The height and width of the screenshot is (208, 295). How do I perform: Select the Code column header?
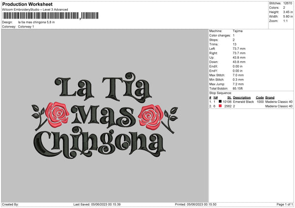(260, 98)
